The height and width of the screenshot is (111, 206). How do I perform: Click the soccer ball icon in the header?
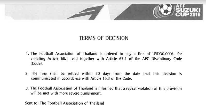coord(165,9)
